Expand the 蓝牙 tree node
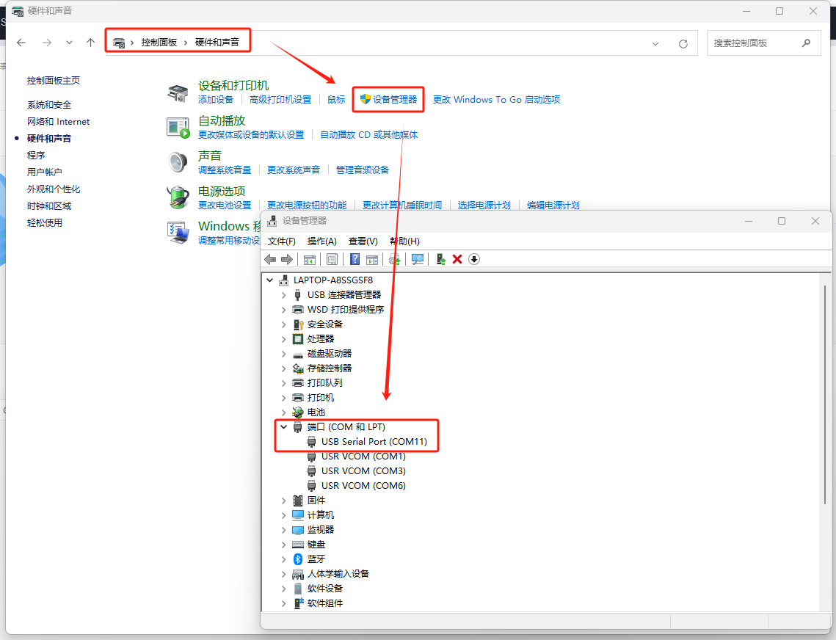The image size is (836, 640). (284, 559)
